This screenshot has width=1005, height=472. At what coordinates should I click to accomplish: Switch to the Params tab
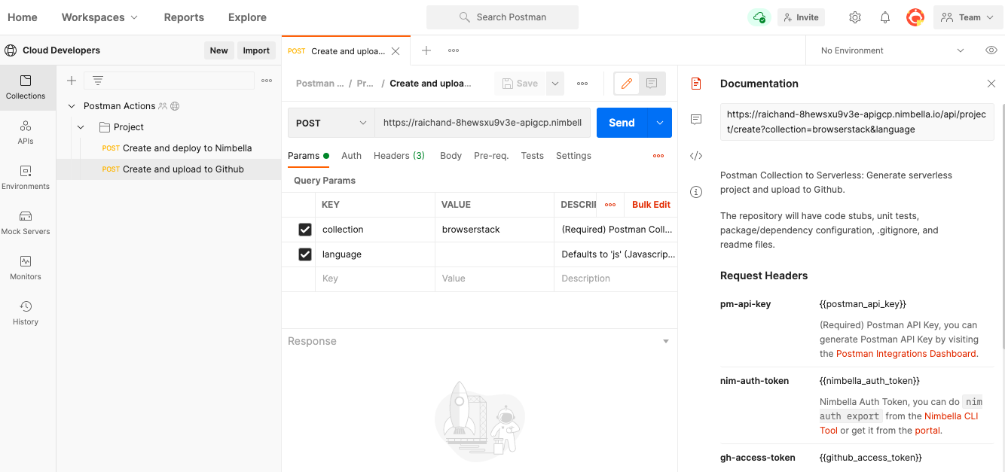point(308,156)
